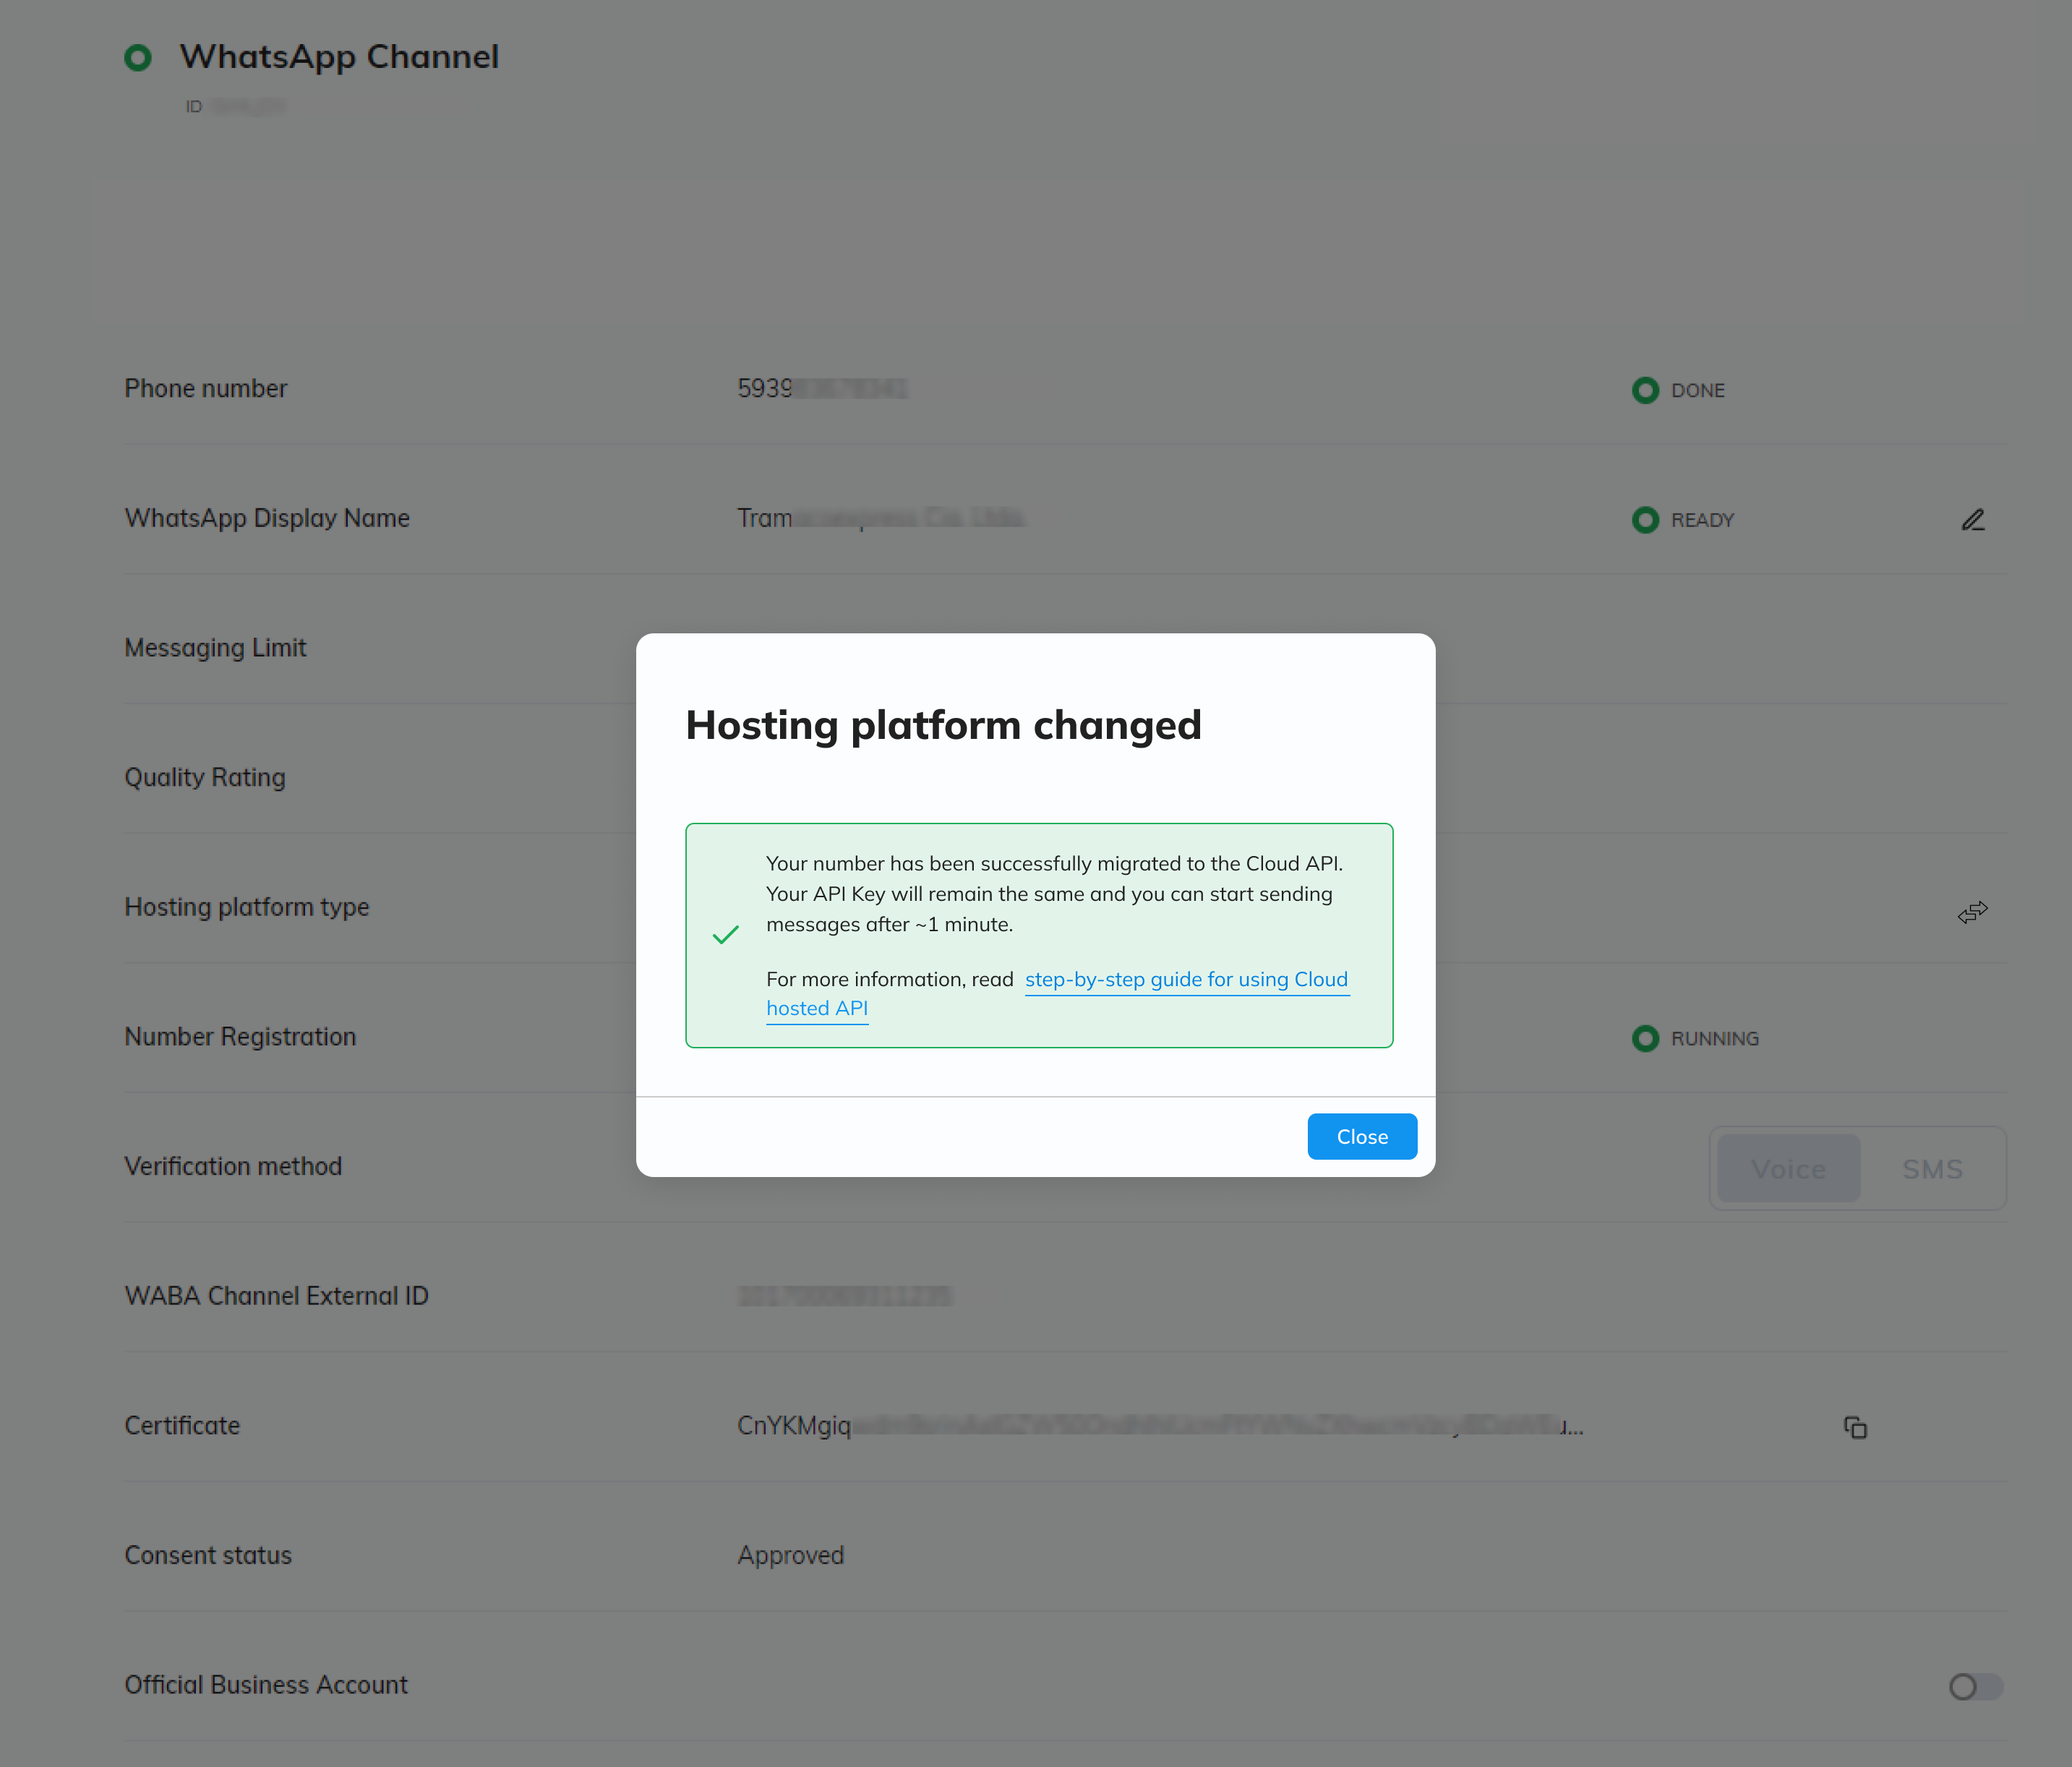This screenshot has height=1767, width=2072.
Task: Click the Phone number value
Action: click(821, 388)
